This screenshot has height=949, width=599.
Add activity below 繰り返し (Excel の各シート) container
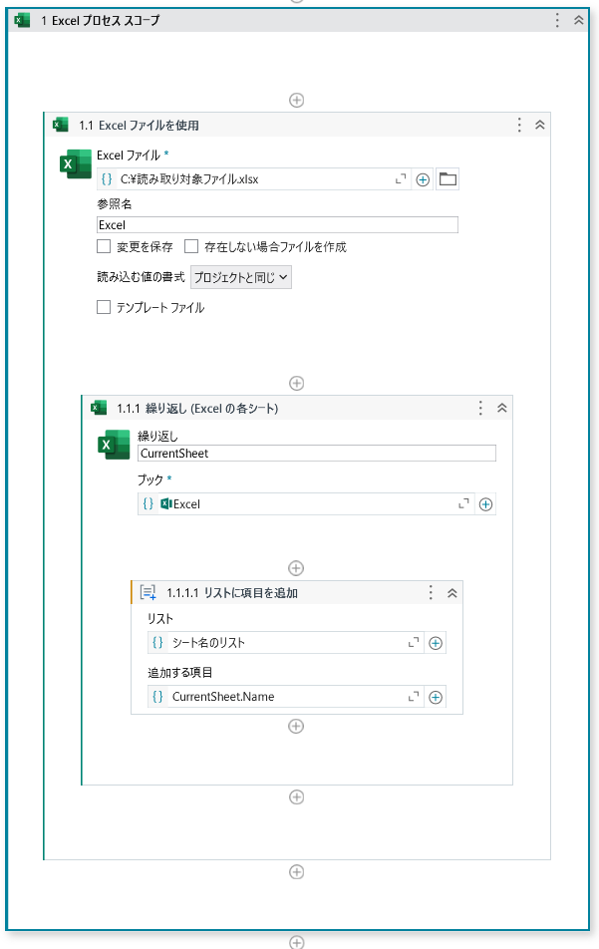click(x=296, y=796)
